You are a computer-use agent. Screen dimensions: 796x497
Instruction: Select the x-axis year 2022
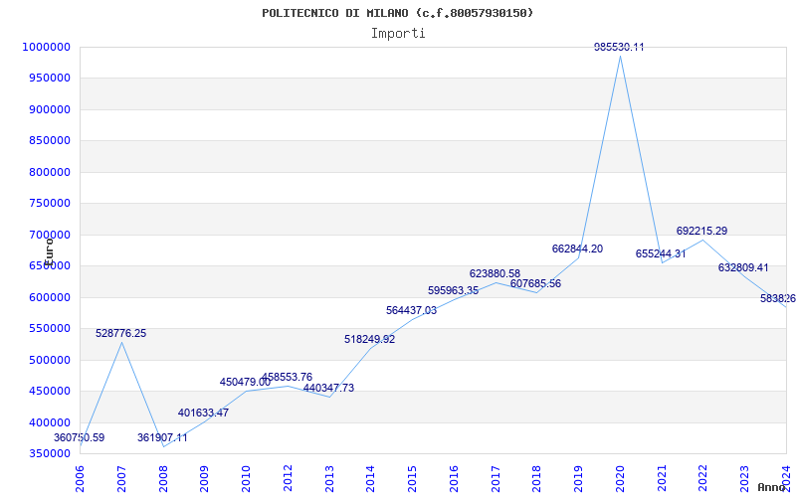point(703,479)
